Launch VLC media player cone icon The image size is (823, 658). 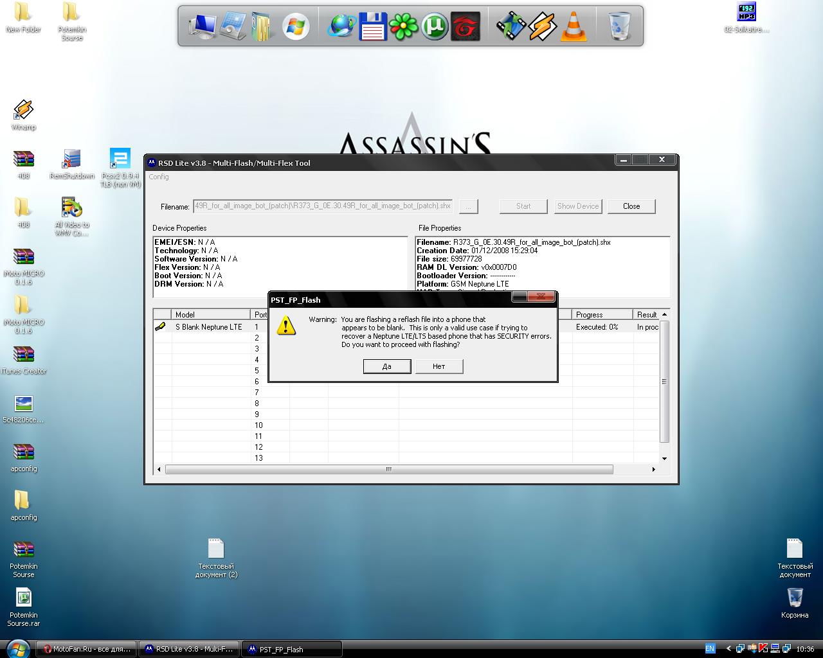point(574,26)
